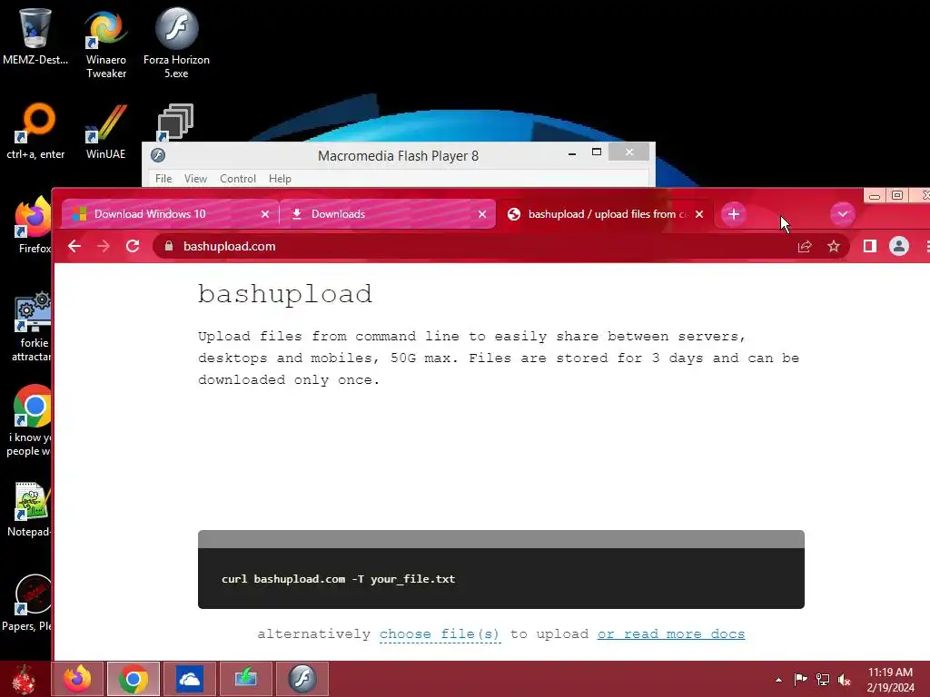Open the Action Center flag icon

pos(800,679)
